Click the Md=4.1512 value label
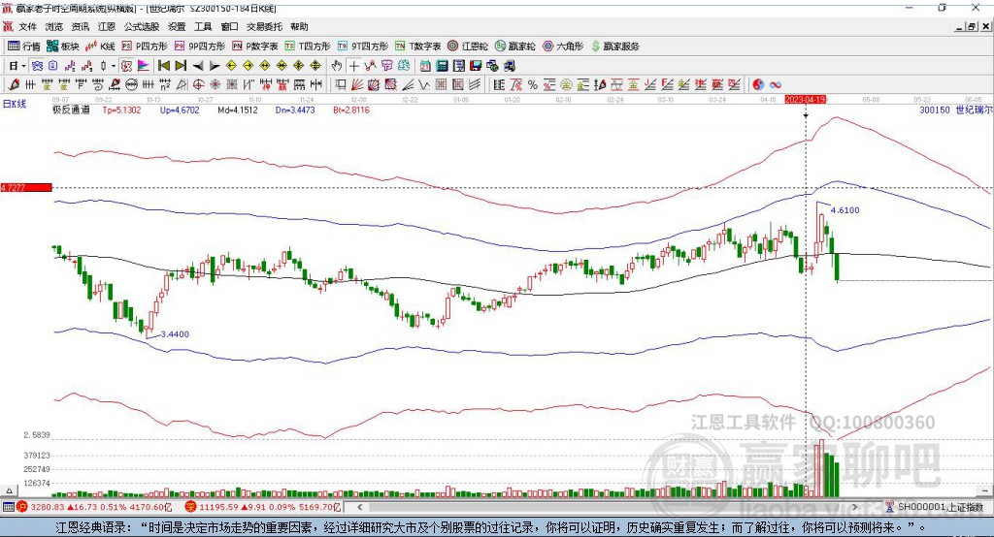 (238, 111)
